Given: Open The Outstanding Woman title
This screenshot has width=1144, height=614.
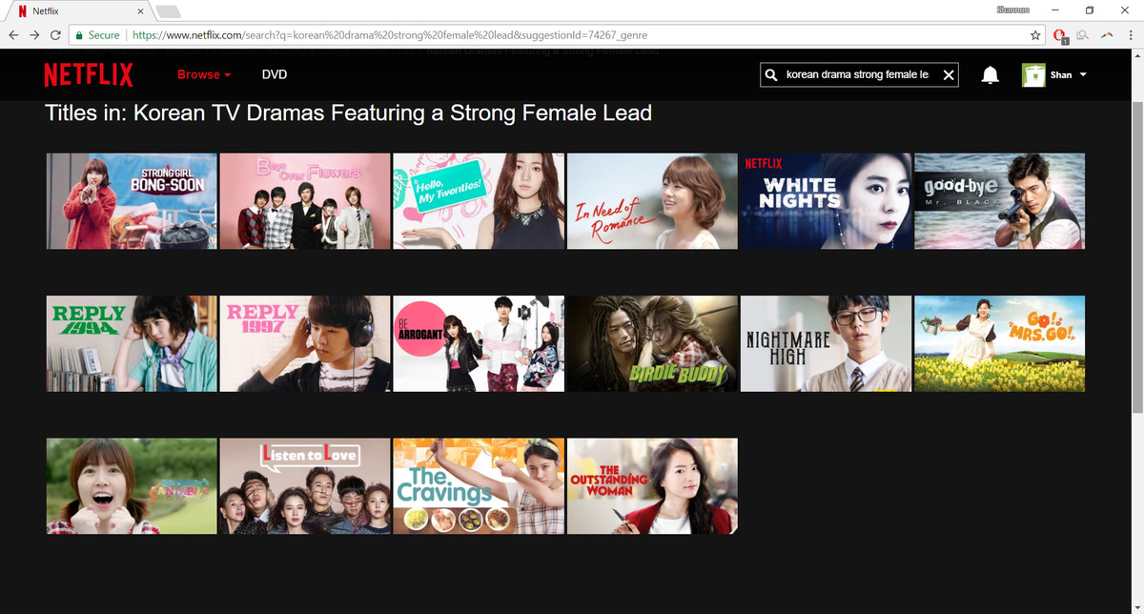Looking at the screenshot, I should (652, 486).
